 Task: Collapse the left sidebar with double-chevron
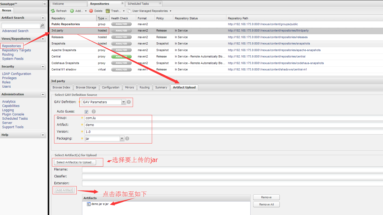tap(45, 4)
